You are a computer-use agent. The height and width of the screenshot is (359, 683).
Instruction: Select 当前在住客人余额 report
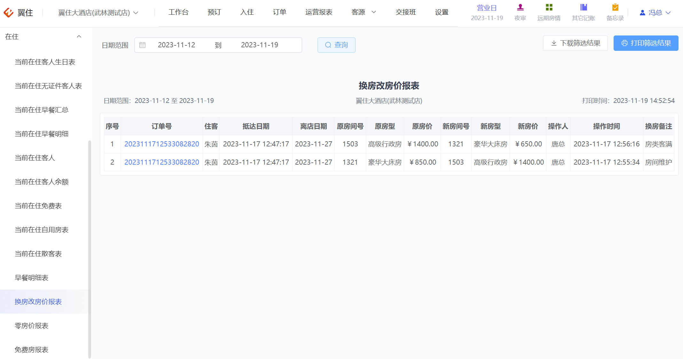[42, 182]
